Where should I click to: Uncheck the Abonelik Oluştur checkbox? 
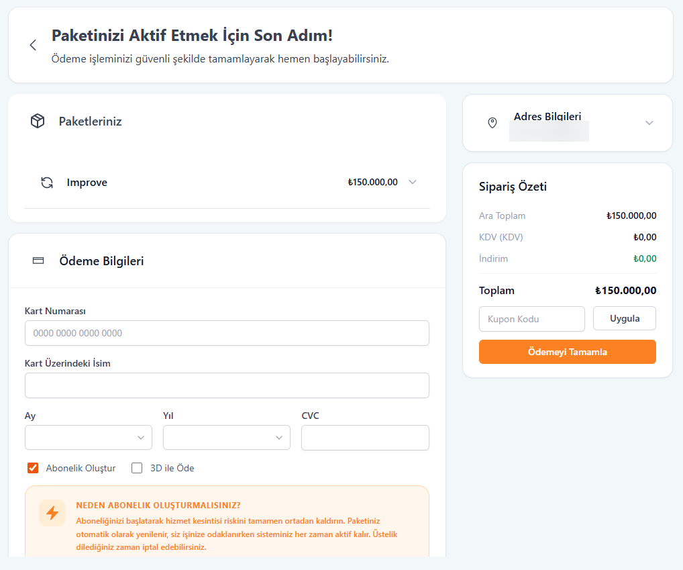coord(33,468)
